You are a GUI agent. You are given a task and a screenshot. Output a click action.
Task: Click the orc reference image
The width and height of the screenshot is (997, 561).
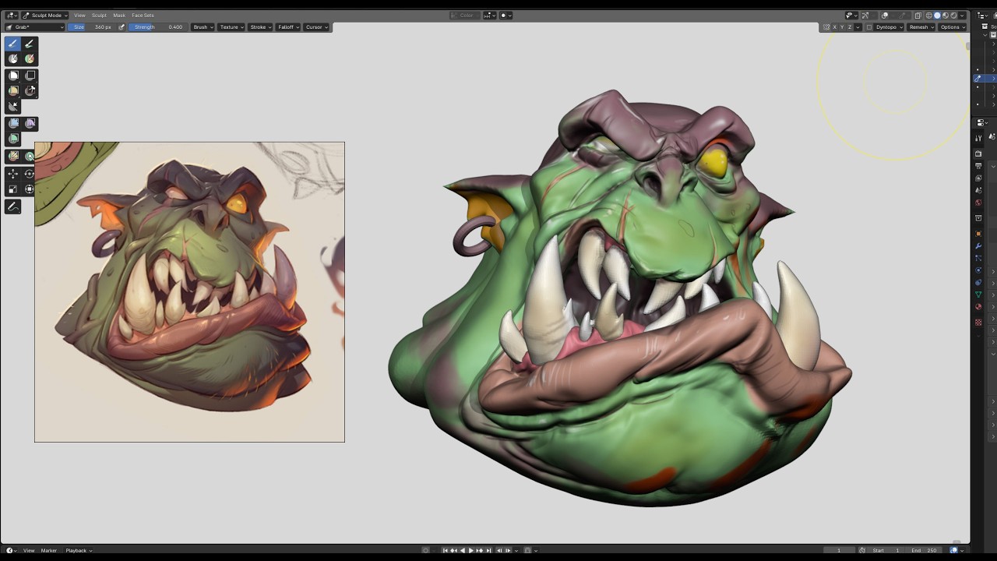click(189, 292)
